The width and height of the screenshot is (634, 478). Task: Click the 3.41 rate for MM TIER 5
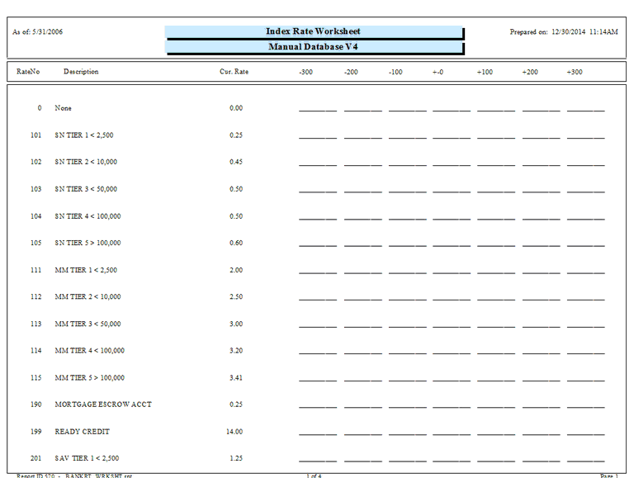point(236,378)
